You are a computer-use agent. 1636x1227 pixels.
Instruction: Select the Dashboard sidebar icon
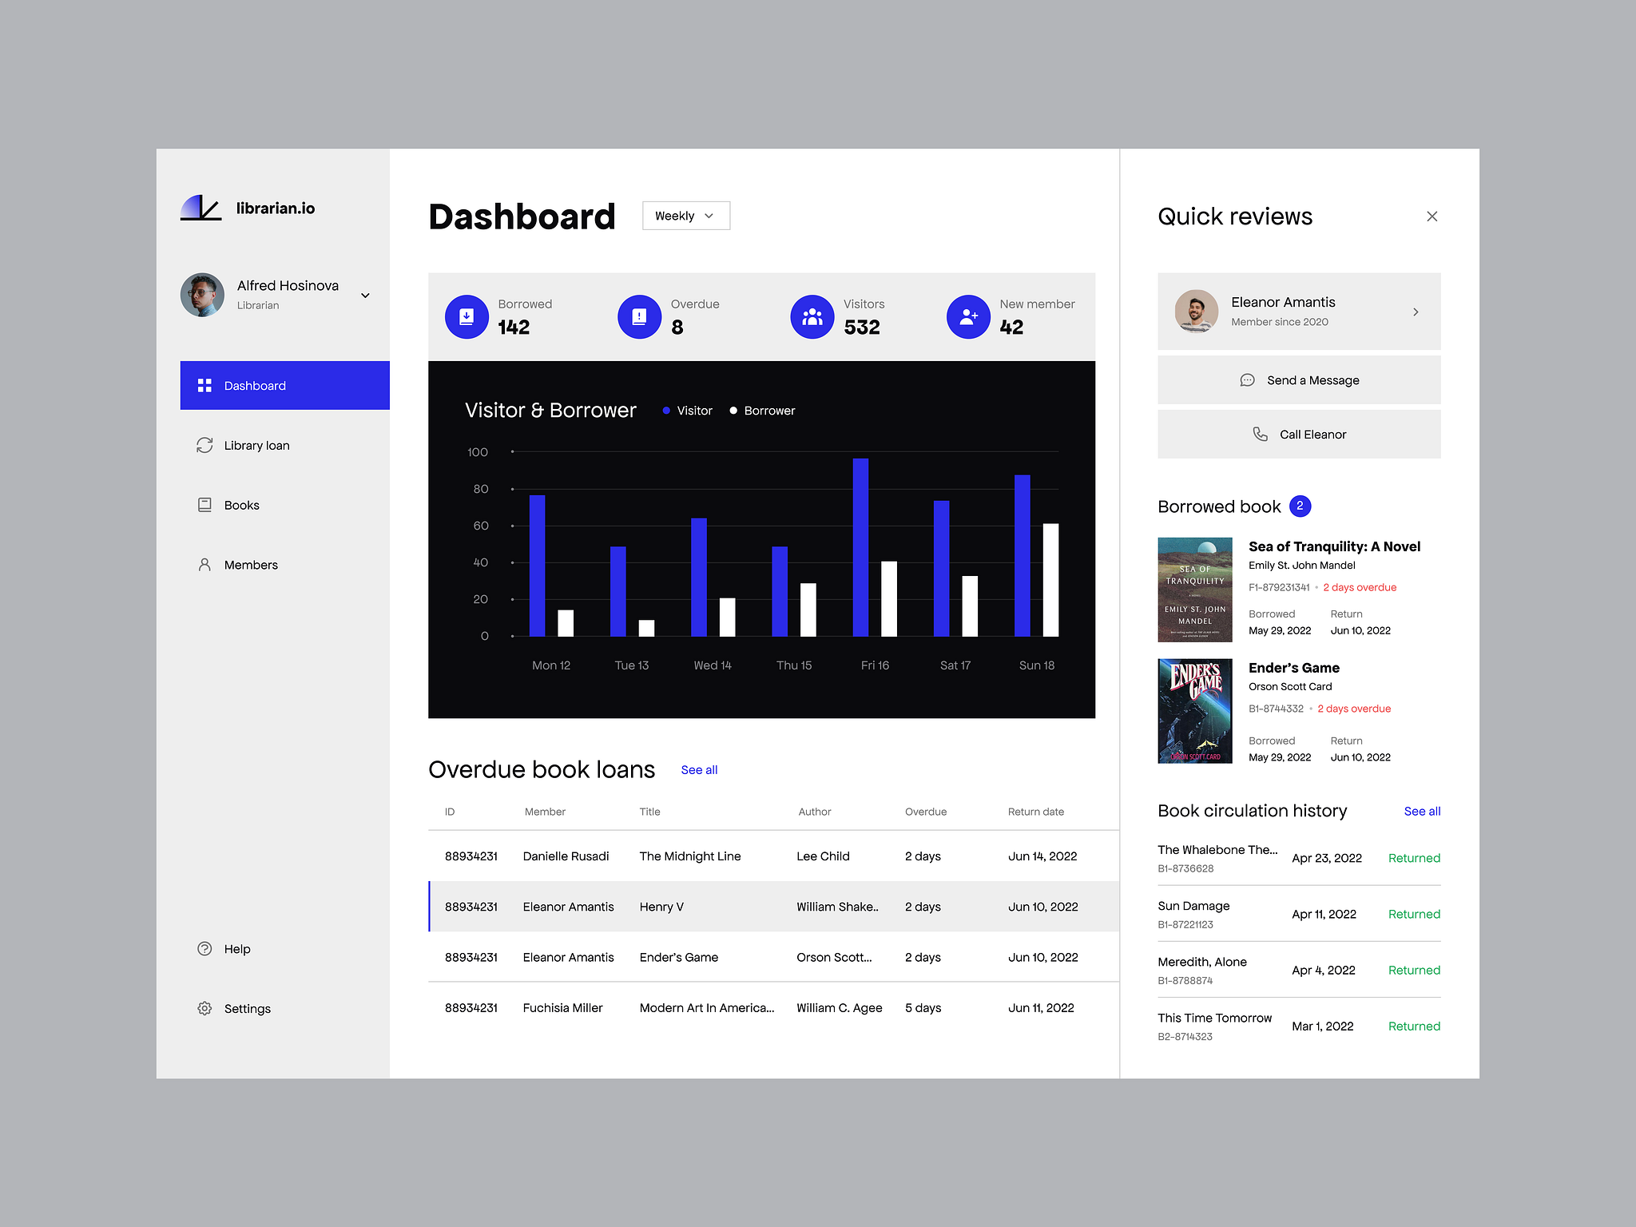[205, 385]
